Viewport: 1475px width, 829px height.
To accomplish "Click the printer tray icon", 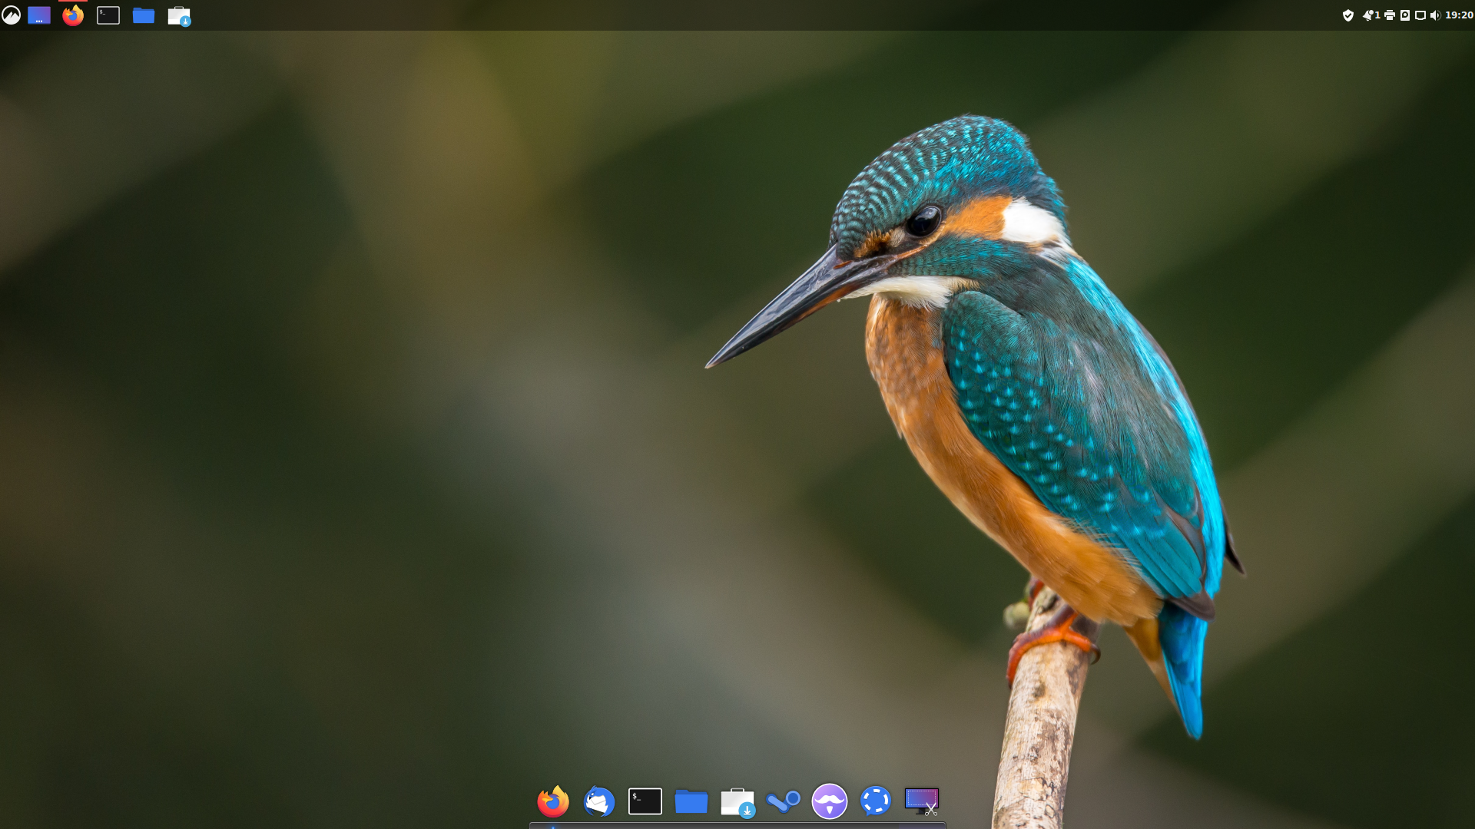I will click(x=1390, y=15).
